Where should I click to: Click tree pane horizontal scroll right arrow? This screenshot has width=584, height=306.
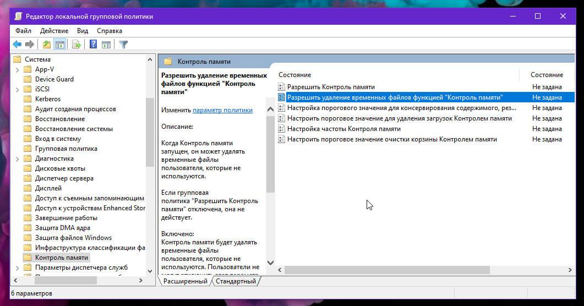pos(141,281)
